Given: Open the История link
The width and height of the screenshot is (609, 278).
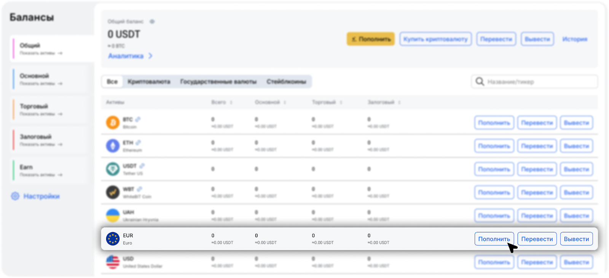Looking at the screenshot, I should coord(575,39).
